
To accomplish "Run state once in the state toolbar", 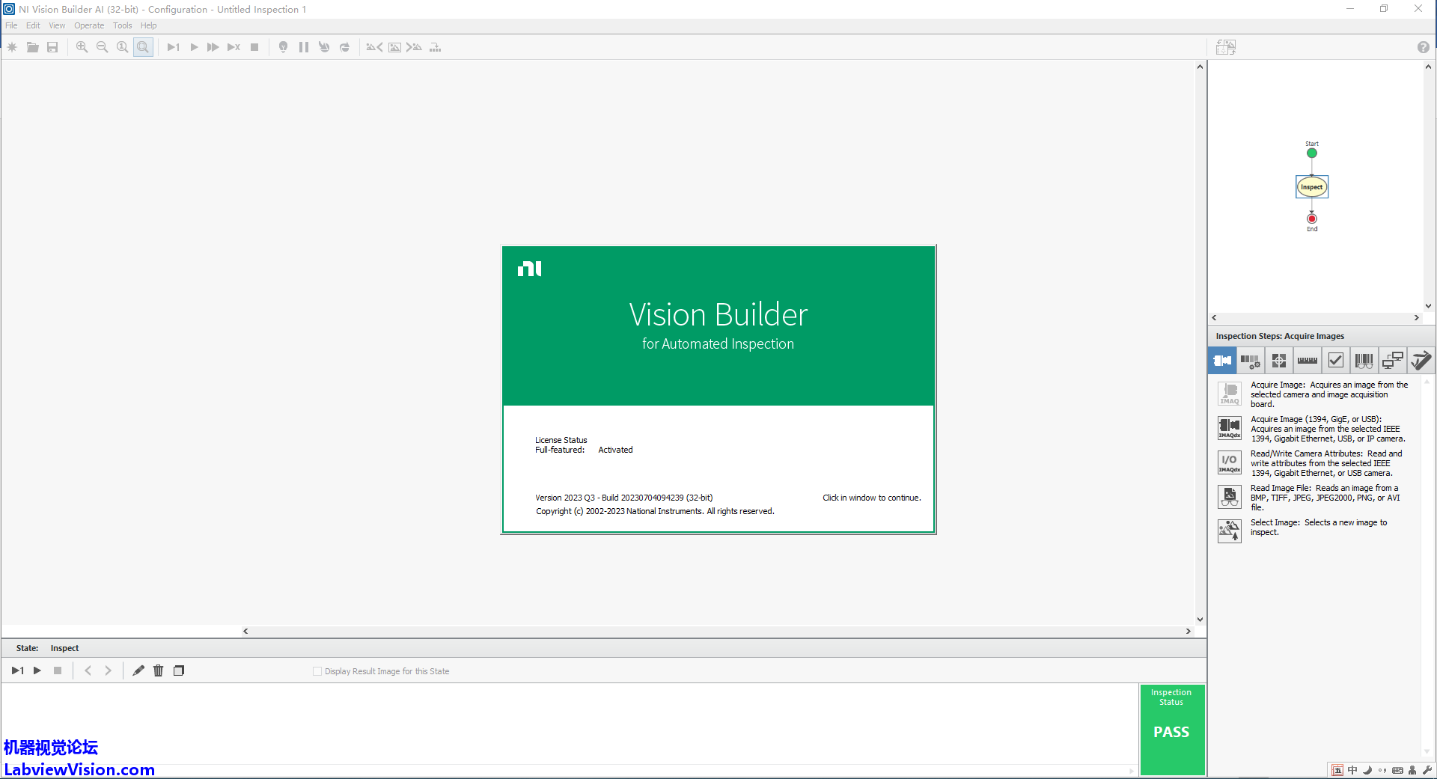I will coord(18,670).
